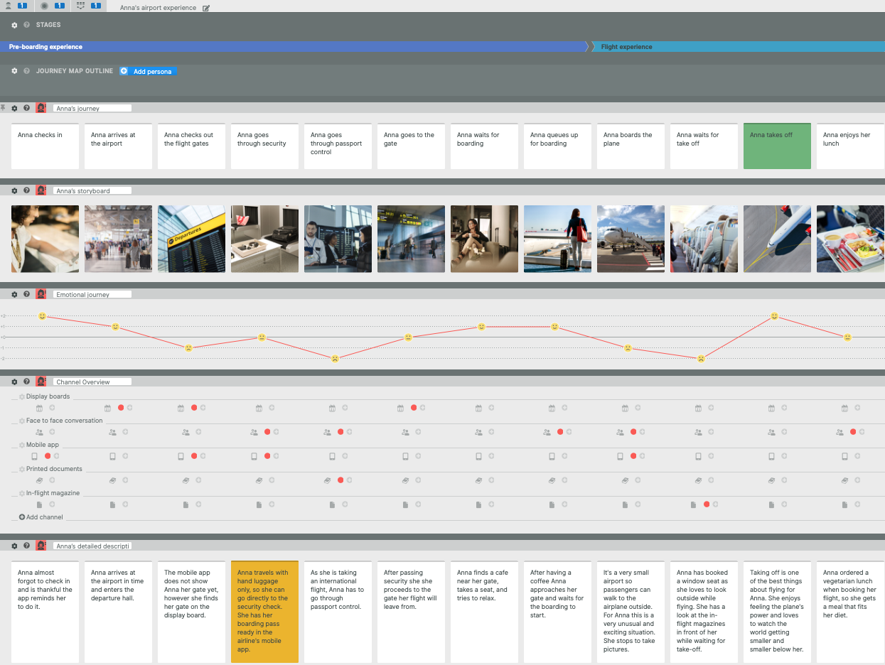Click help icon on Anna's storyboard lane

pyautogui.click(x=26, y=190)
